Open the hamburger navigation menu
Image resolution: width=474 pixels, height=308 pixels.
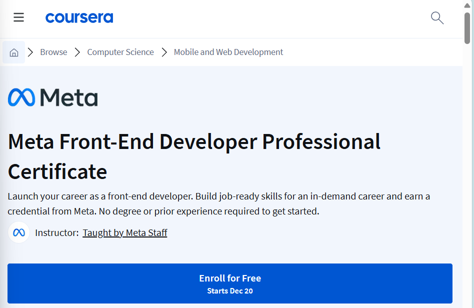[x=18, y=17]
